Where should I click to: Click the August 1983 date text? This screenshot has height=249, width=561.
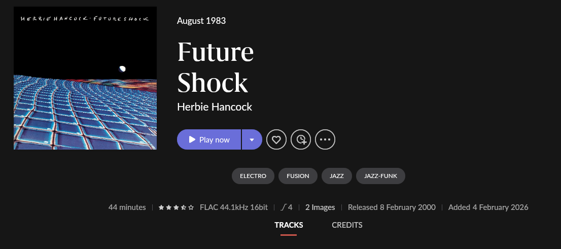201,21
